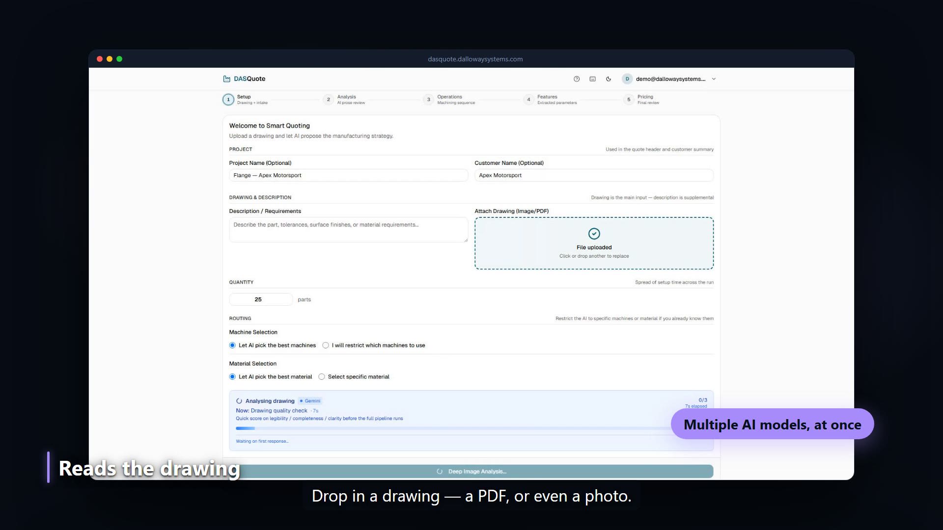
Task: Click the Gemini model badge
Action: (310, 401)
